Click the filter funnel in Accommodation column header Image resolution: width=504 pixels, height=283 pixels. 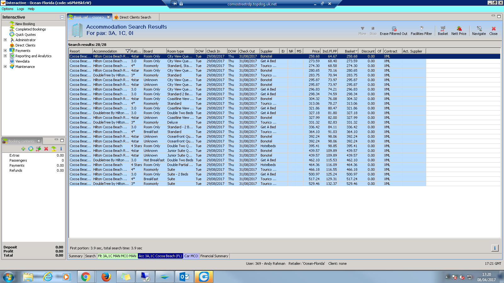[x=128, y=51]
